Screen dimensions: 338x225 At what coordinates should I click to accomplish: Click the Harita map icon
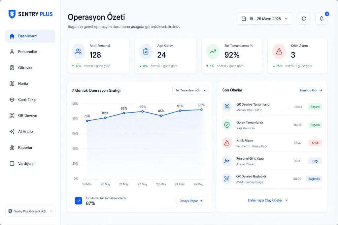pyautogui.click(x=12, y=83)
